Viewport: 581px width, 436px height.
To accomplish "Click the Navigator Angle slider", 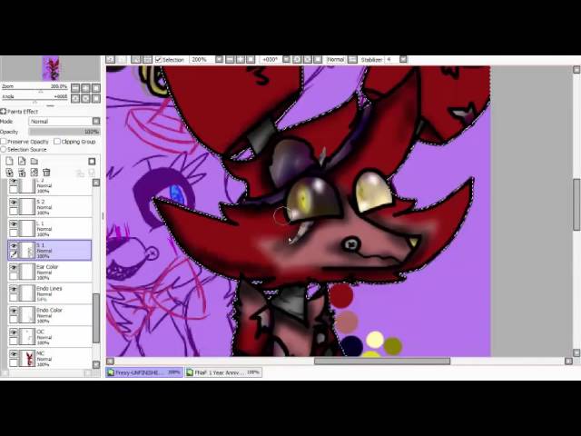I will point(34,98).
